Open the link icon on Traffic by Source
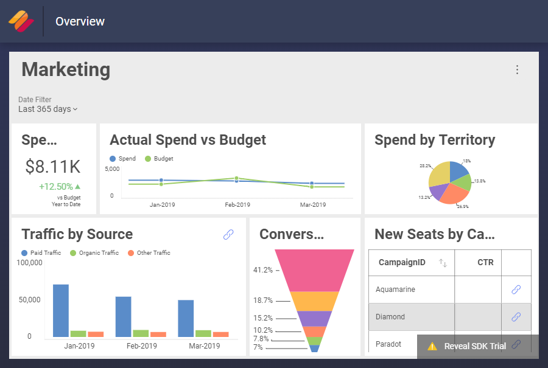548x368 pixels. (x=228, y=234)
